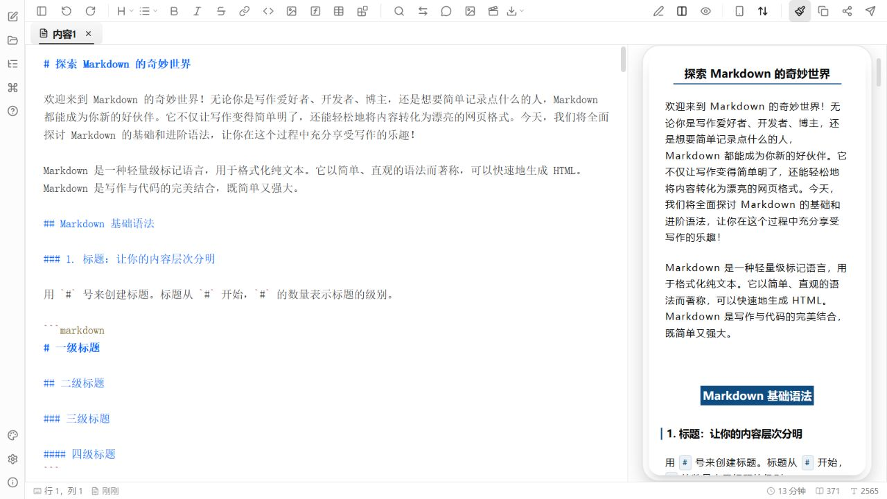Toggle strikethrough formatting

click(x=221, y=11)
